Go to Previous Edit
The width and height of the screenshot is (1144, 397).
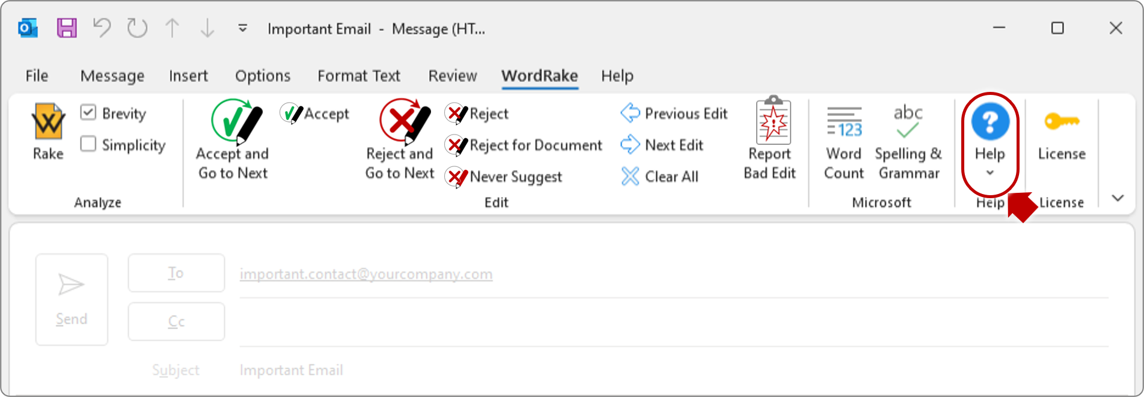pyautogui.click(x=674, y=113)
